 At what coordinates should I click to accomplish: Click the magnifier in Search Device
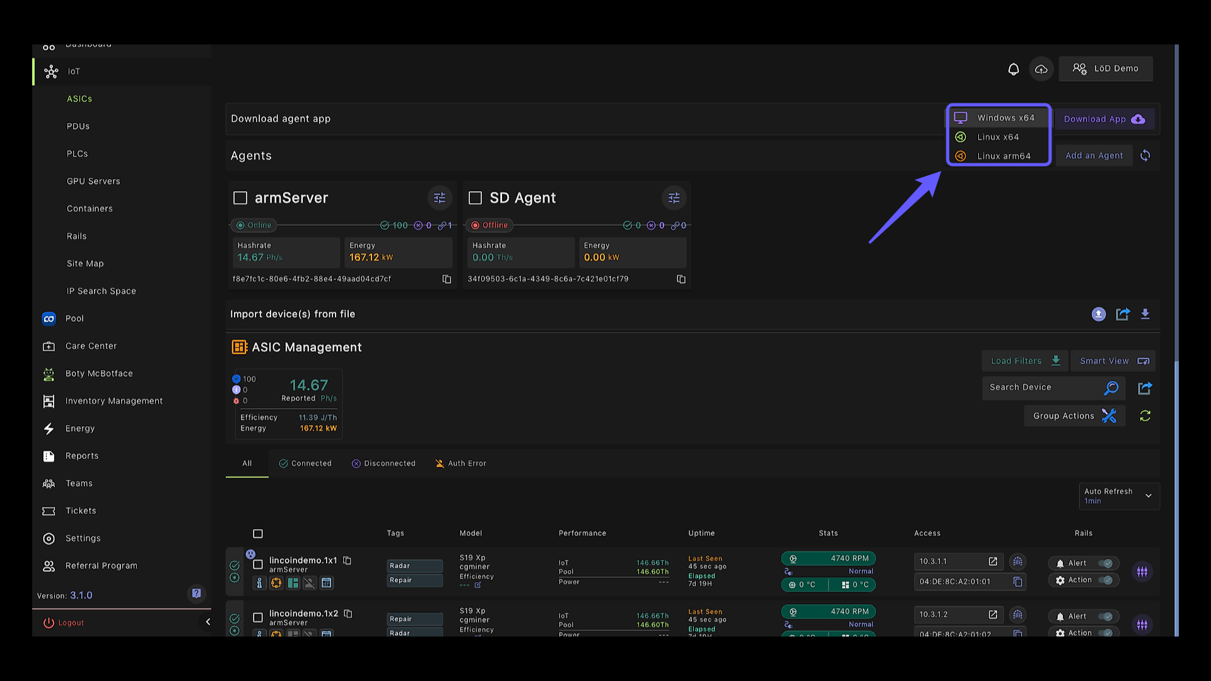click(x=1111, y=388)
